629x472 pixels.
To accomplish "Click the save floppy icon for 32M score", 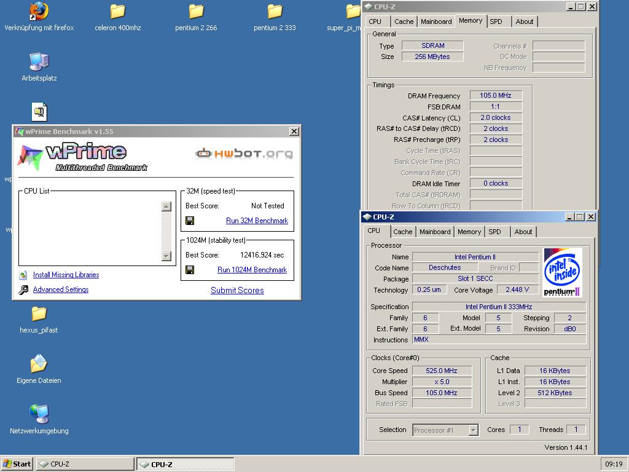I will tap(190, 221).
